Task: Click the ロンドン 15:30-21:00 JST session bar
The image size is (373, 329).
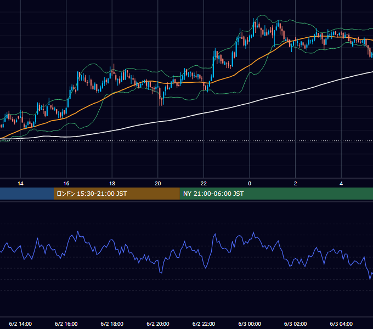Action: point(116,194)
